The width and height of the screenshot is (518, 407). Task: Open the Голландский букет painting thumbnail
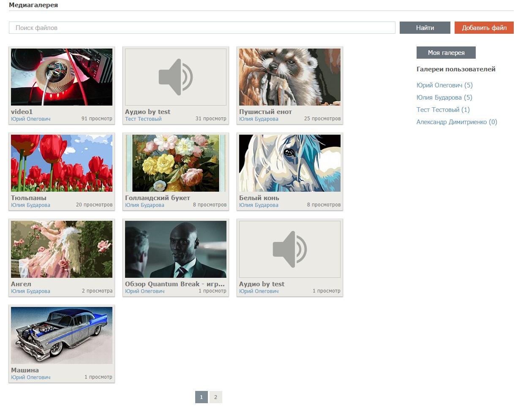(x=175, y=163)
